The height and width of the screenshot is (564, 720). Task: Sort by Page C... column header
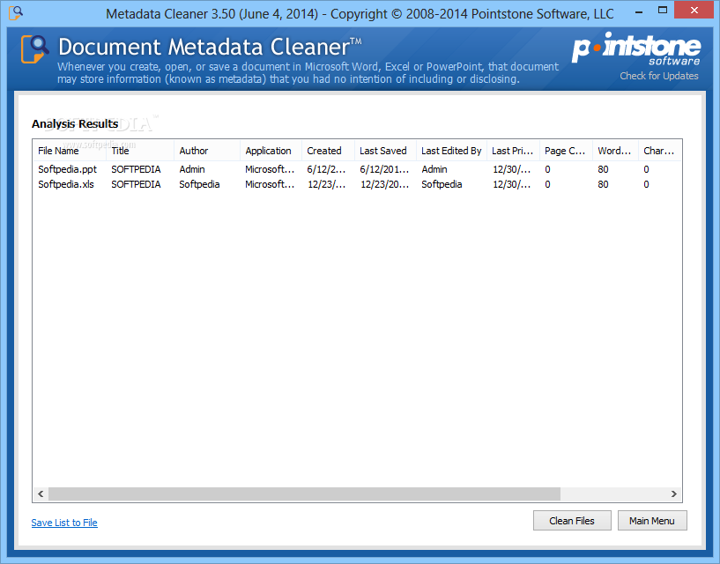[x=566, y=151]
